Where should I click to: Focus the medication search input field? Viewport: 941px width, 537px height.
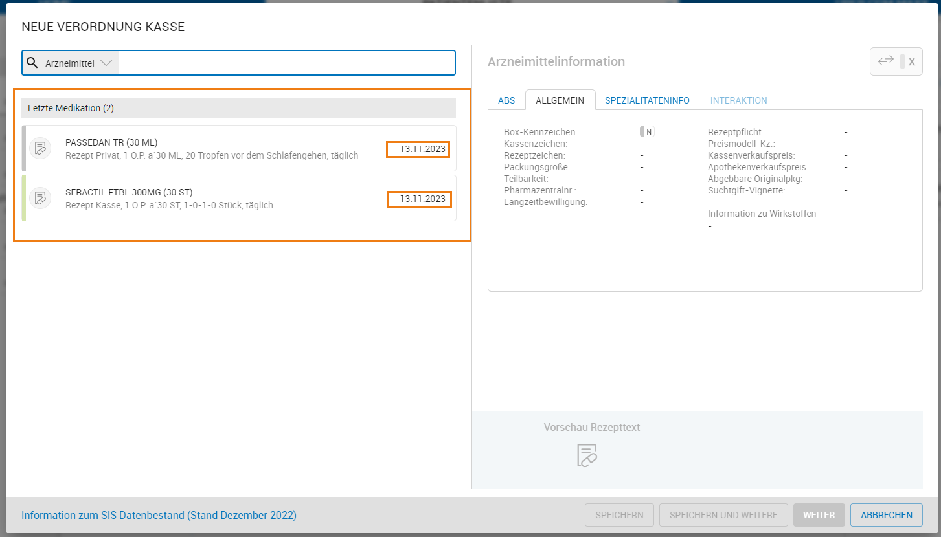click(x=287, y=63)
